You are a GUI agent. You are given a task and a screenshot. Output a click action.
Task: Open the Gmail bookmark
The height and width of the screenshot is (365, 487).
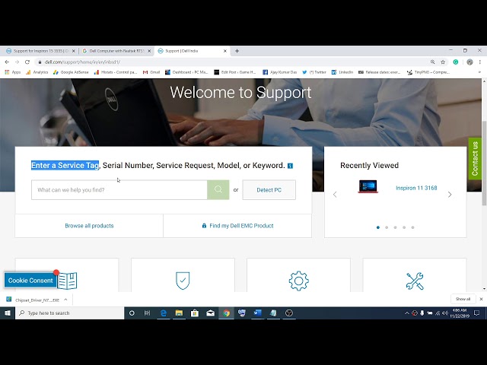click(151, 72)
